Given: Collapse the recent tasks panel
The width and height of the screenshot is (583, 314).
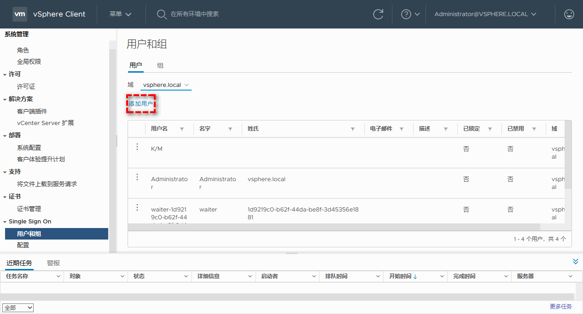Looking at the screenshot, I should pyautogui.click(x=575, y=262).
